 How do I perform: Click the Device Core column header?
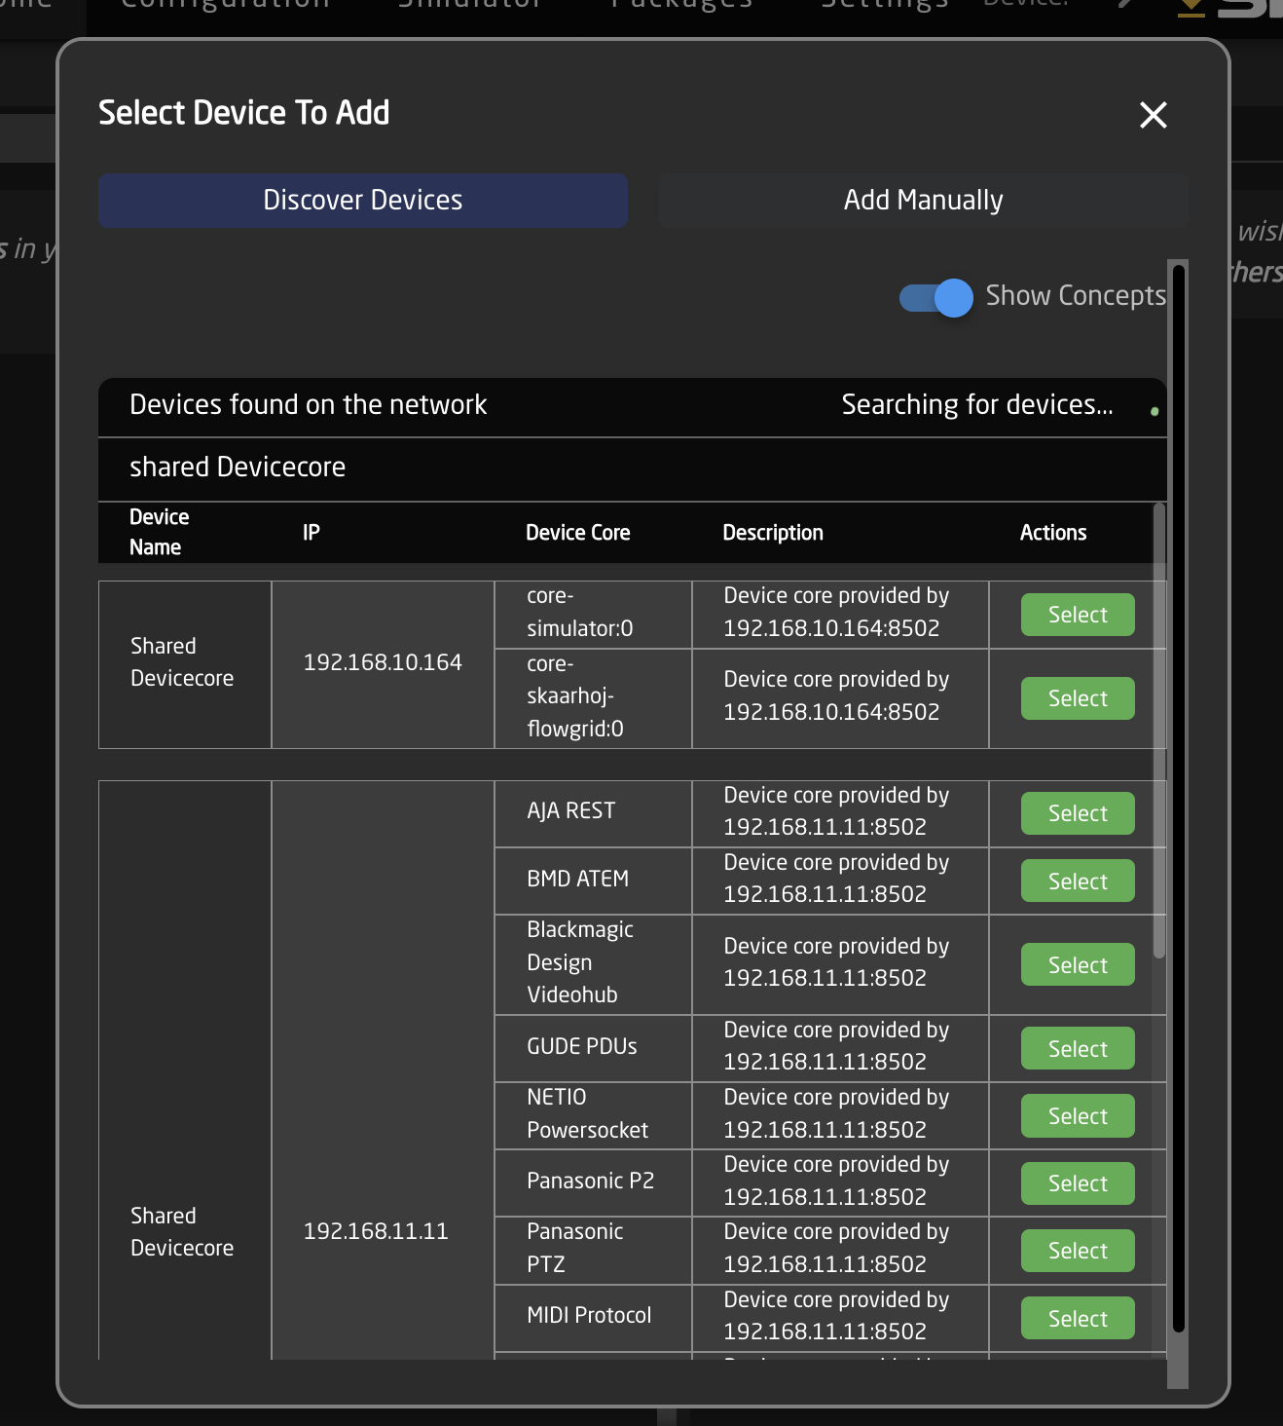(x=577, y=533)
